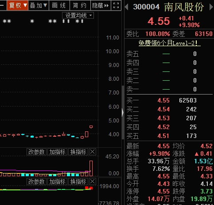Click the fullscreen expand icon
The image size is (214, 205).
(116, 5)
